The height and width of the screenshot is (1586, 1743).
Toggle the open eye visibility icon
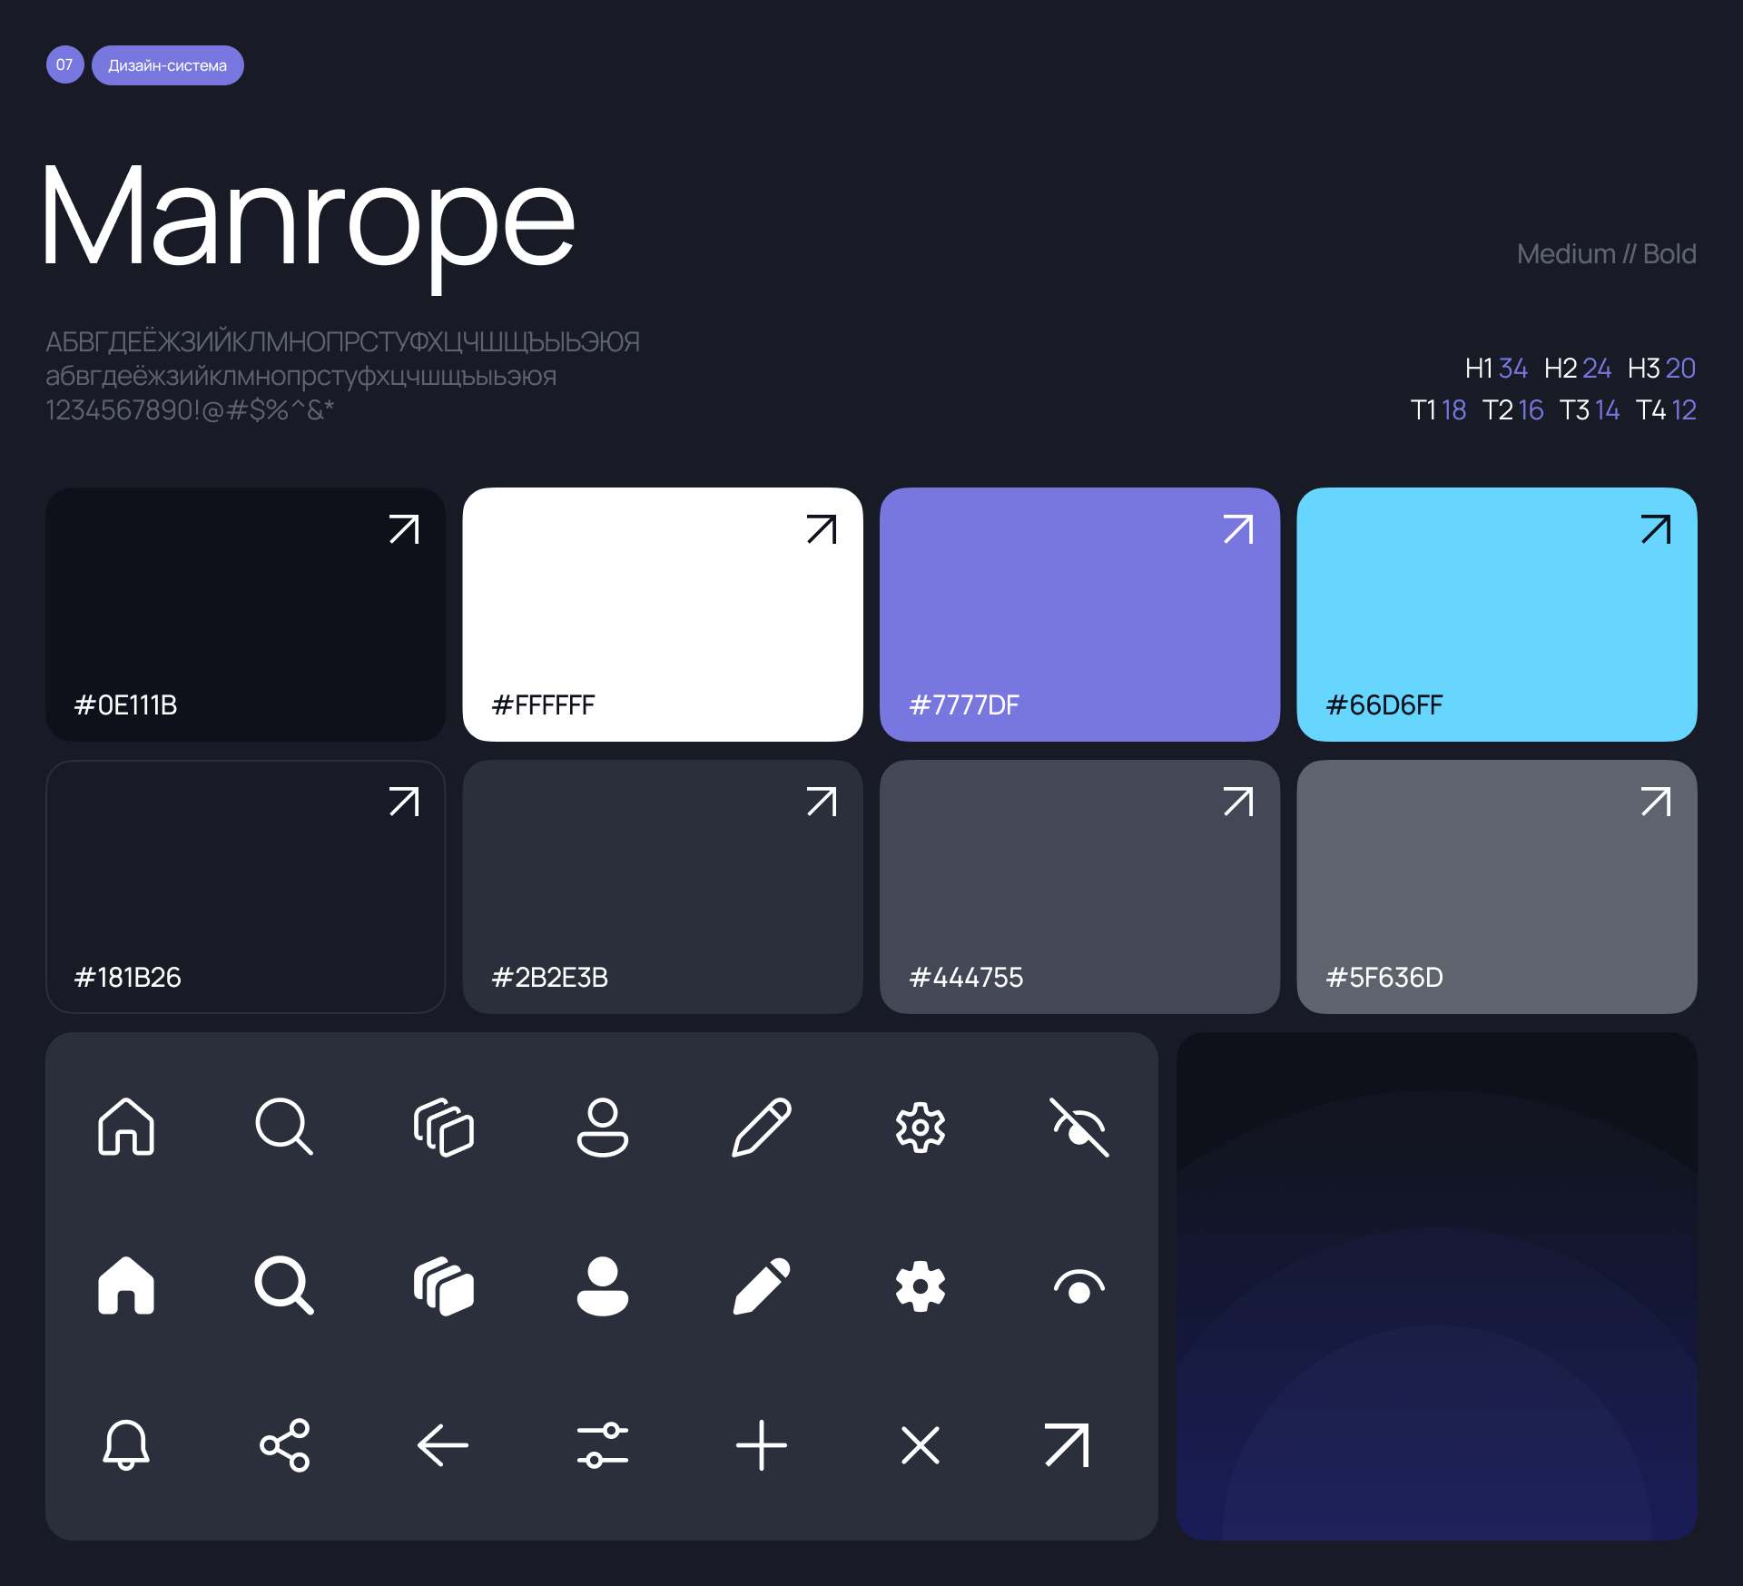[1079, 1286]
